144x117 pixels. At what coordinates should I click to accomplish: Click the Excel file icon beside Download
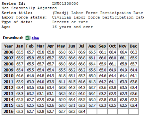[28, 38]
